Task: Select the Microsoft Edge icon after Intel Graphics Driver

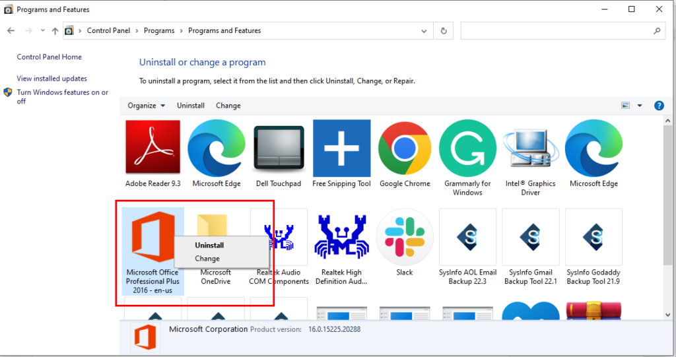Action: (593, 148)
